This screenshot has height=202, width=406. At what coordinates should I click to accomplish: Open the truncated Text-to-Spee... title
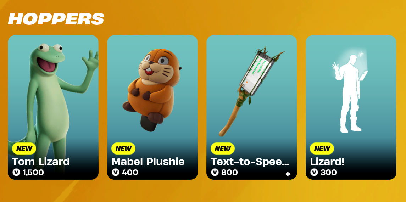coord(250,162)
